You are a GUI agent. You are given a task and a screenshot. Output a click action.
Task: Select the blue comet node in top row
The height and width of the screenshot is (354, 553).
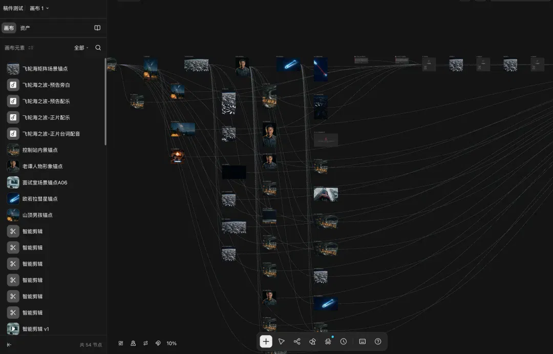288,65
